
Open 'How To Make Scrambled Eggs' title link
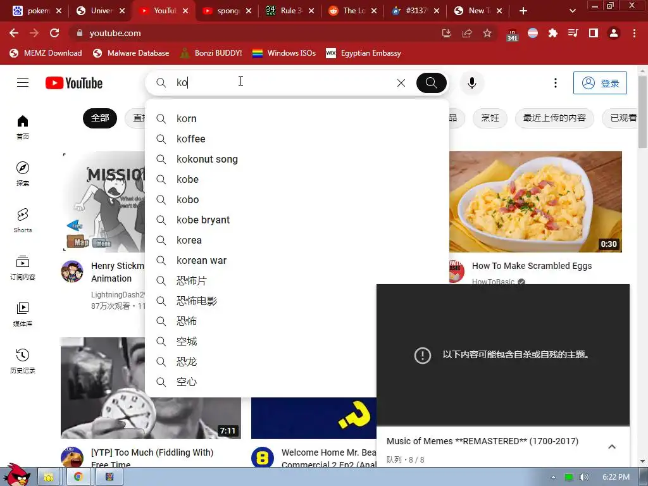532,266
